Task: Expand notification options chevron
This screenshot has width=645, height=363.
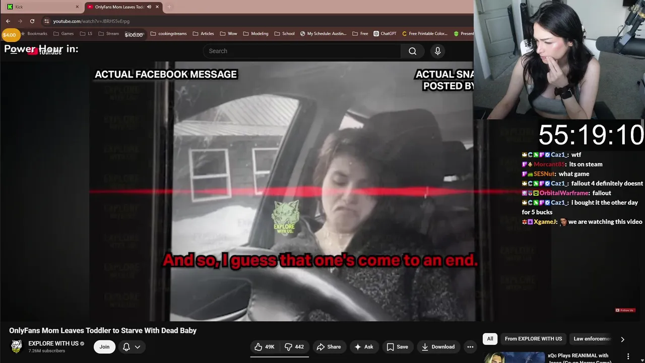Action: [137, 347]
